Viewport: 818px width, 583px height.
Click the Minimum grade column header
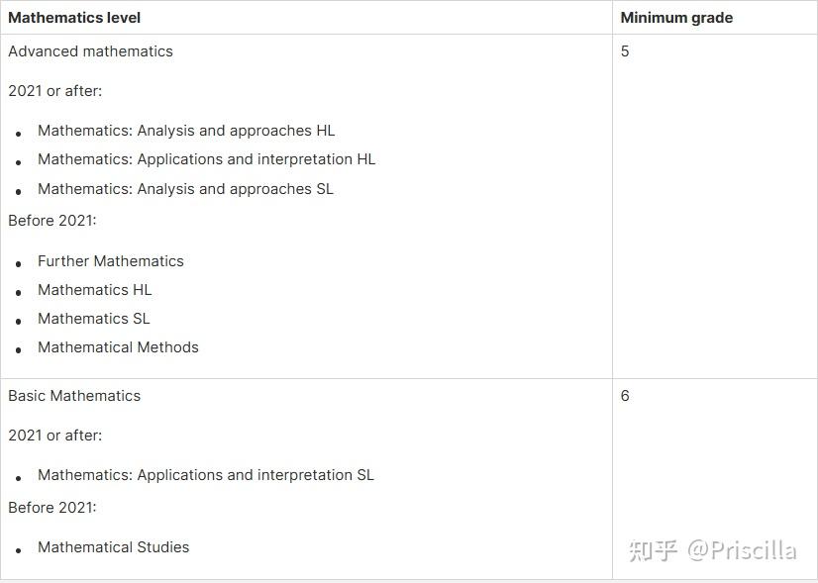676,18
